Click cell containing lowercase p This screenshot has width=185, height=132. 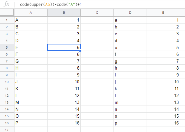(130, 123)
